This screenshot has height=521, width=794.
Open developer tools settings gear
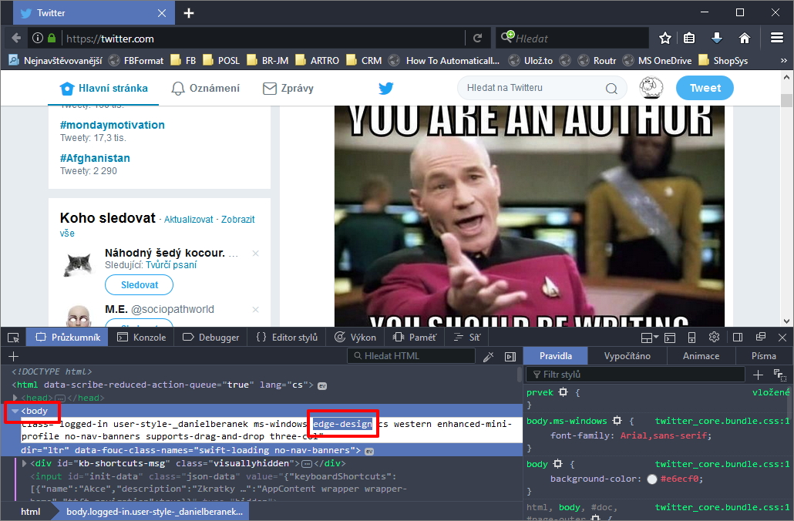click(x=714, y=338)
